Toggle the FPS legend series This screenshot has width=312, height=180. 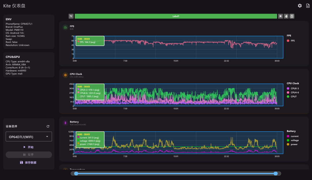coord(291,41)
